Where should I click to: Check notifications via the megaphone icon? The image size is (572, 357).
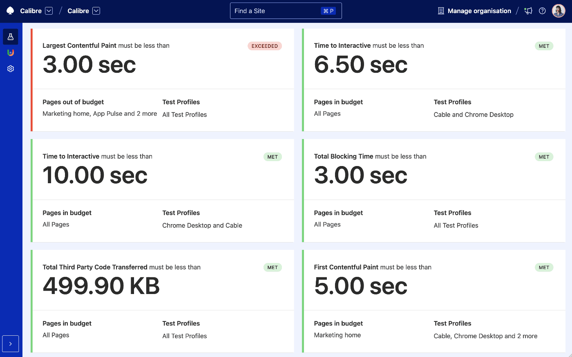tap(528, 11)
